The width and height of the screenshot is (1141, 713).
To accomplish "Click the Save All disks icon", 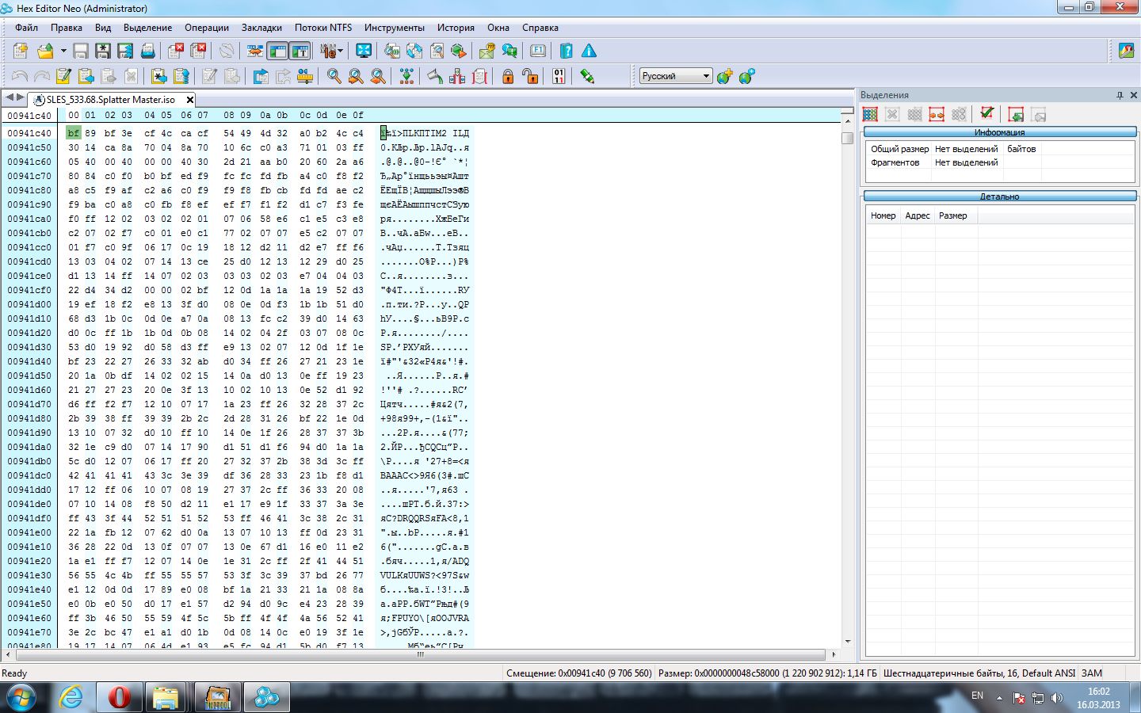I will point(125,51).
